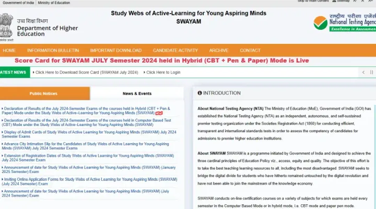
Task: Open Inviting Online Application Forms notice
Action: pos(89,181)
